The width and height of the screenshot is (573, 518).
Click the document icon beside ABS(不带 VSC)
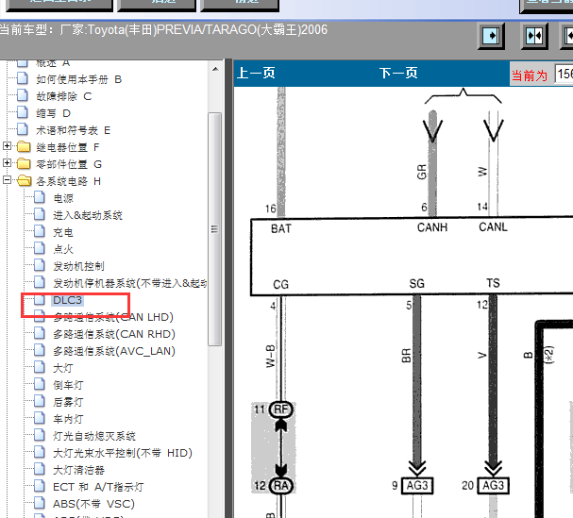coord(40,504)
